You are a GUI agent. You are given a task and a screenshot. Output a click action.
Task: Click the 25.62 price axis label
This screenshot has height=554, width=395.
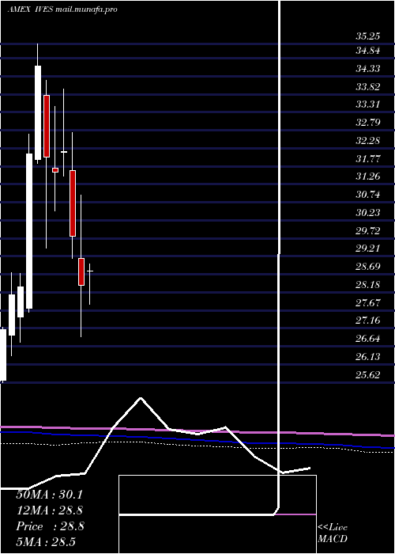pos(368,375)
